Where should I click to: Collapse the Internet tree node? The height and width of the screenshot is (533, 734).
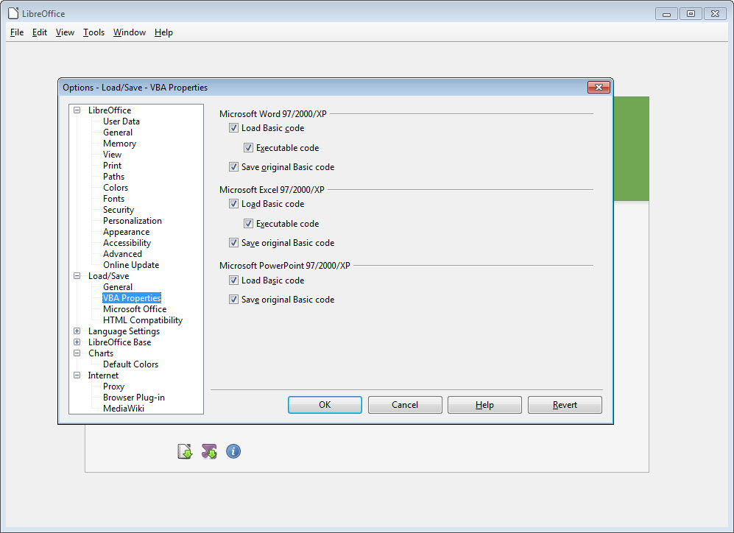pos(77,375)
